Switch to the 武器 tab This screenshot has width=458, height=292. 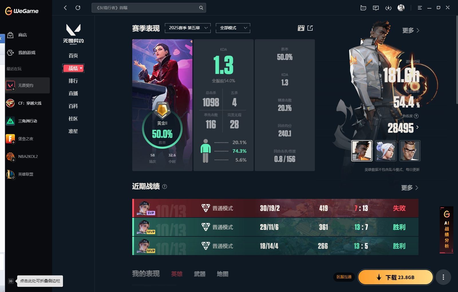coord(200,274)
